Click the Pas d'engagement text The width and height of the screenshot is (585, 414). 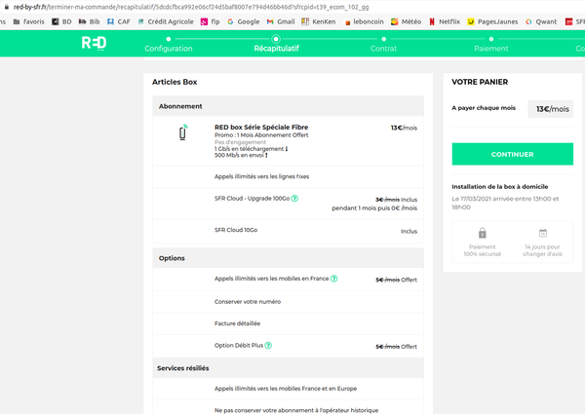point(240,142)
